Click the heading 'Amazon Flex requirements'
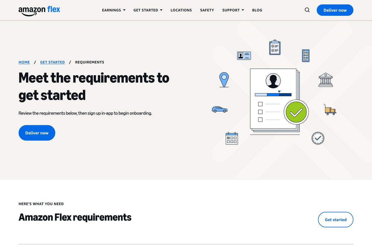The width and height of the screenshot is (372, 246). [x=75, y=217]
